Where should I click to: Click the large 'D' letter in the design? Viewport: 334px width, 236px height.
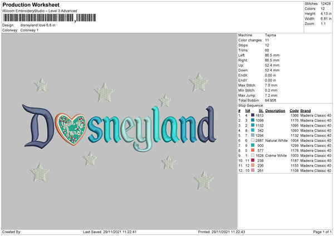(38, 126)
